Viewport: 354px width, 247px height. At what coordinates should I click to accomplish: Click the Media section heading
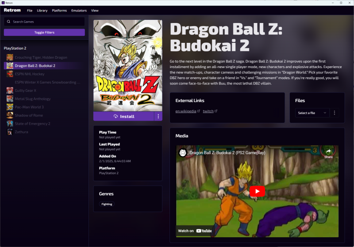pyautogui.click(x=182, y=136)
